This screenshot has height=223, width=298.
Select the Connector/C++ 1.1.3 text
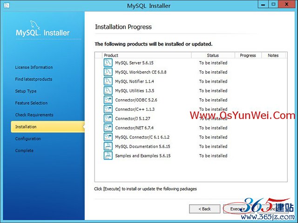click(x=135, y=109)
